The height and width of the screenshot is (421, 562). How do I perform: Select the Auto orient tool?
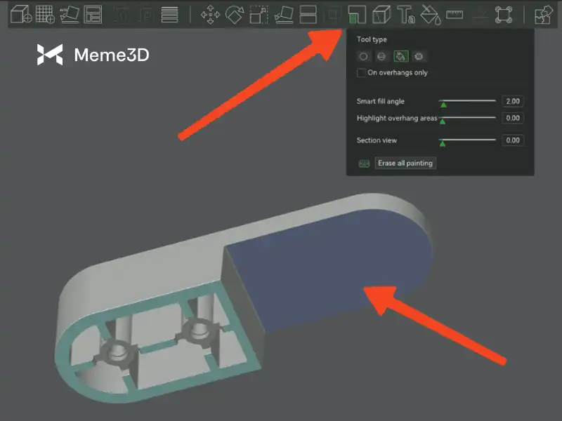pos(68,14)
